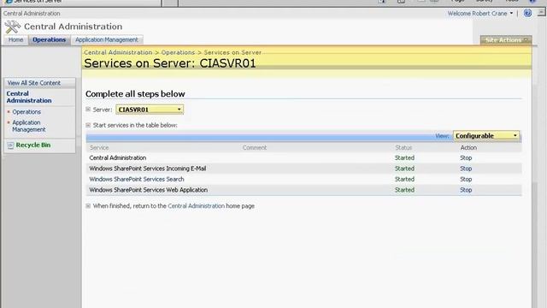Viewport: 547px width, 308px height.
Task: Click the Server step bullet icon
Action: [88, 110]
